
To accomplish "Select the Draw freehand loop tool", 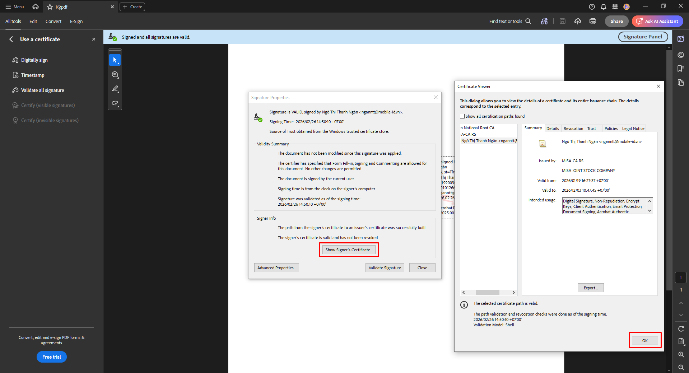I will (x=115, y=103).
